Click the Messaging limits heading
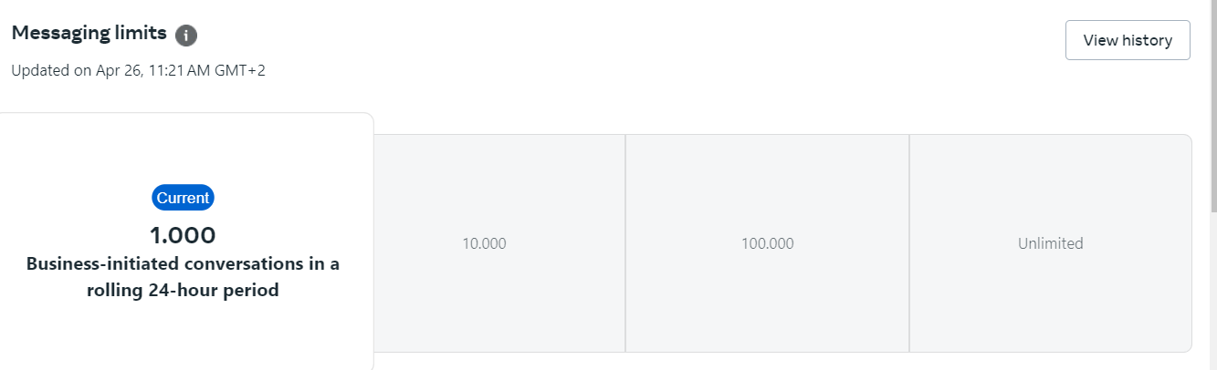 click(89, 34)
